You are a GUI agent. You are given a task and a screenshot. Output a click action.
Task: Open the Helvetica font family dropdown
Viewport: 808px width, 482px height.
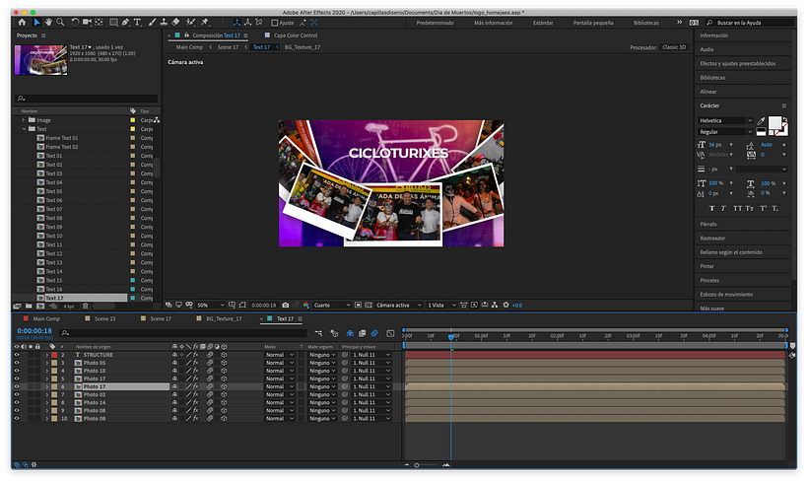pos(725,120)
